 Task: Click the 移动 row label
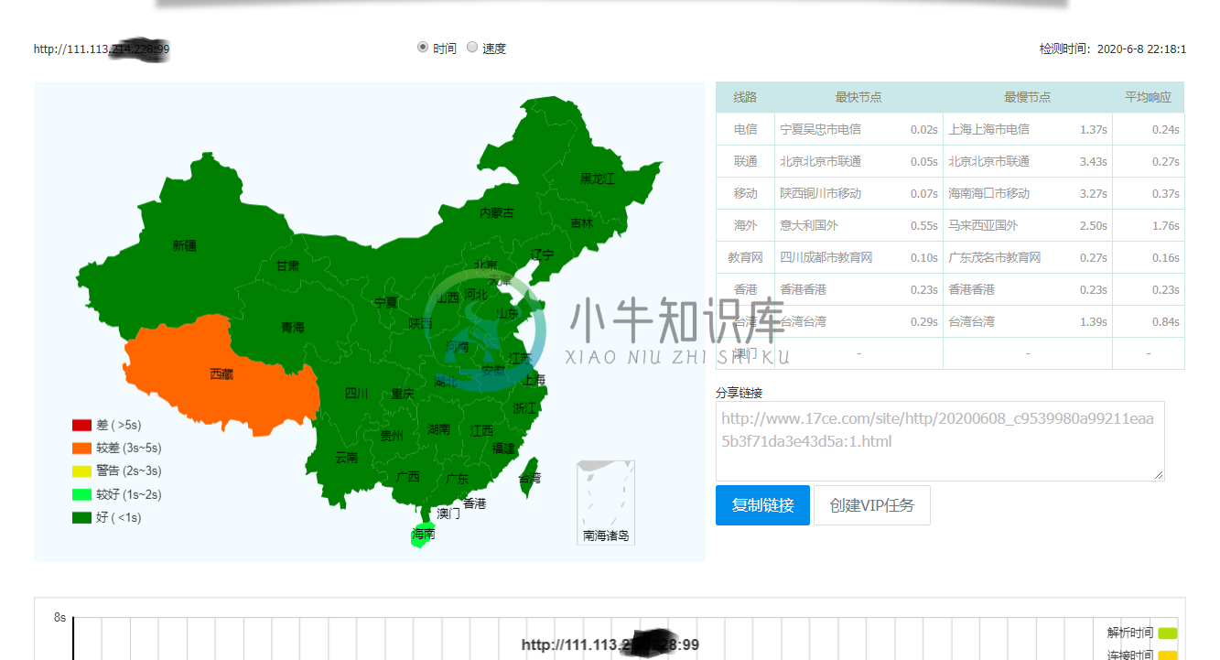coord(745,193)
